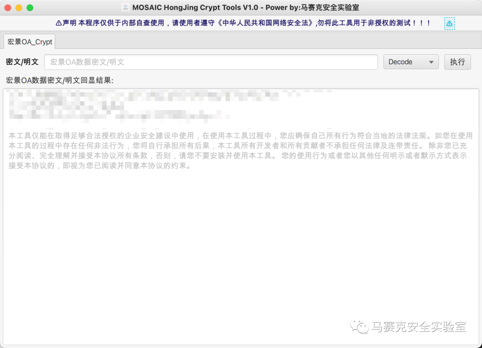Maximize the window with the green button
The width and height of the screenshot is (482, 348).
click(30, 8)
